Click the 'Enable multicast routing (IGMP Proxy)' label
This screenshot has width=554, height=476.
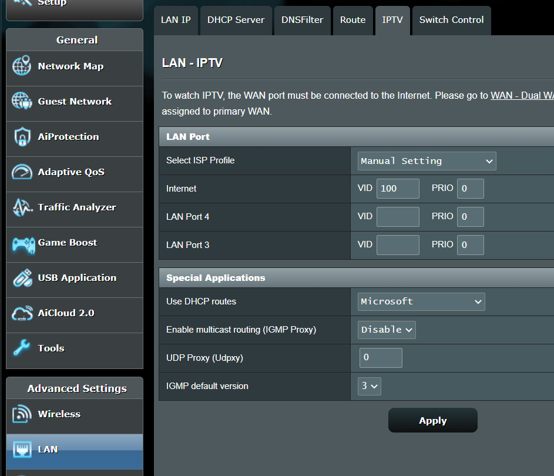[241, 330]
